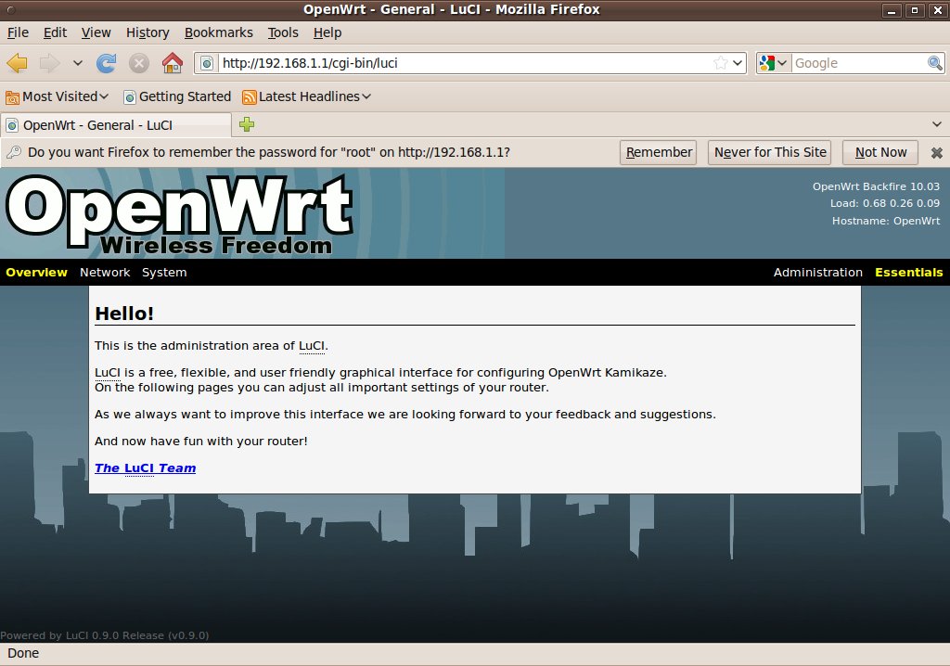Dismiss the password notification bar
This screenshot has width=950, height=666.
[x=936, y=152]
